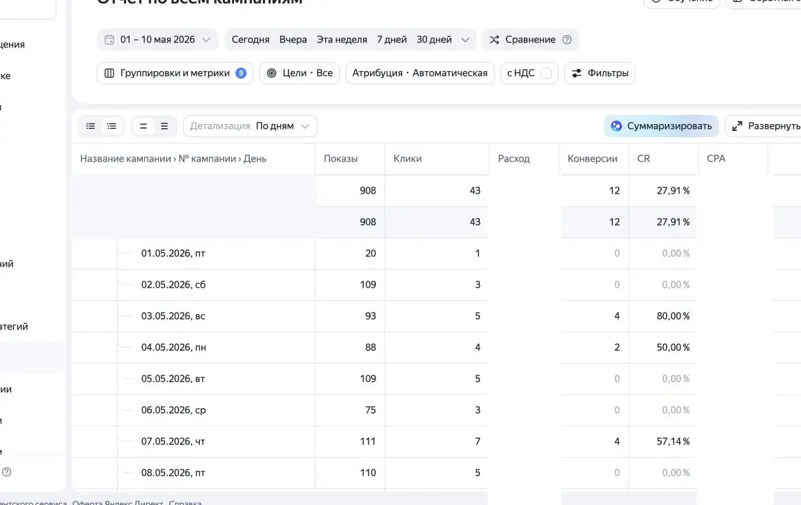Switch to nested tree view icon
The image size is (801, 505).
coord(112,126)
